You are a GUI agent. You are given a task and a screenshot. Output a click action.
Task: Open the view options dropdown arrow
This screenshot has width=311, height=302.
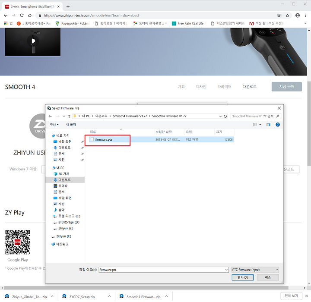click(x=260, y=125)
